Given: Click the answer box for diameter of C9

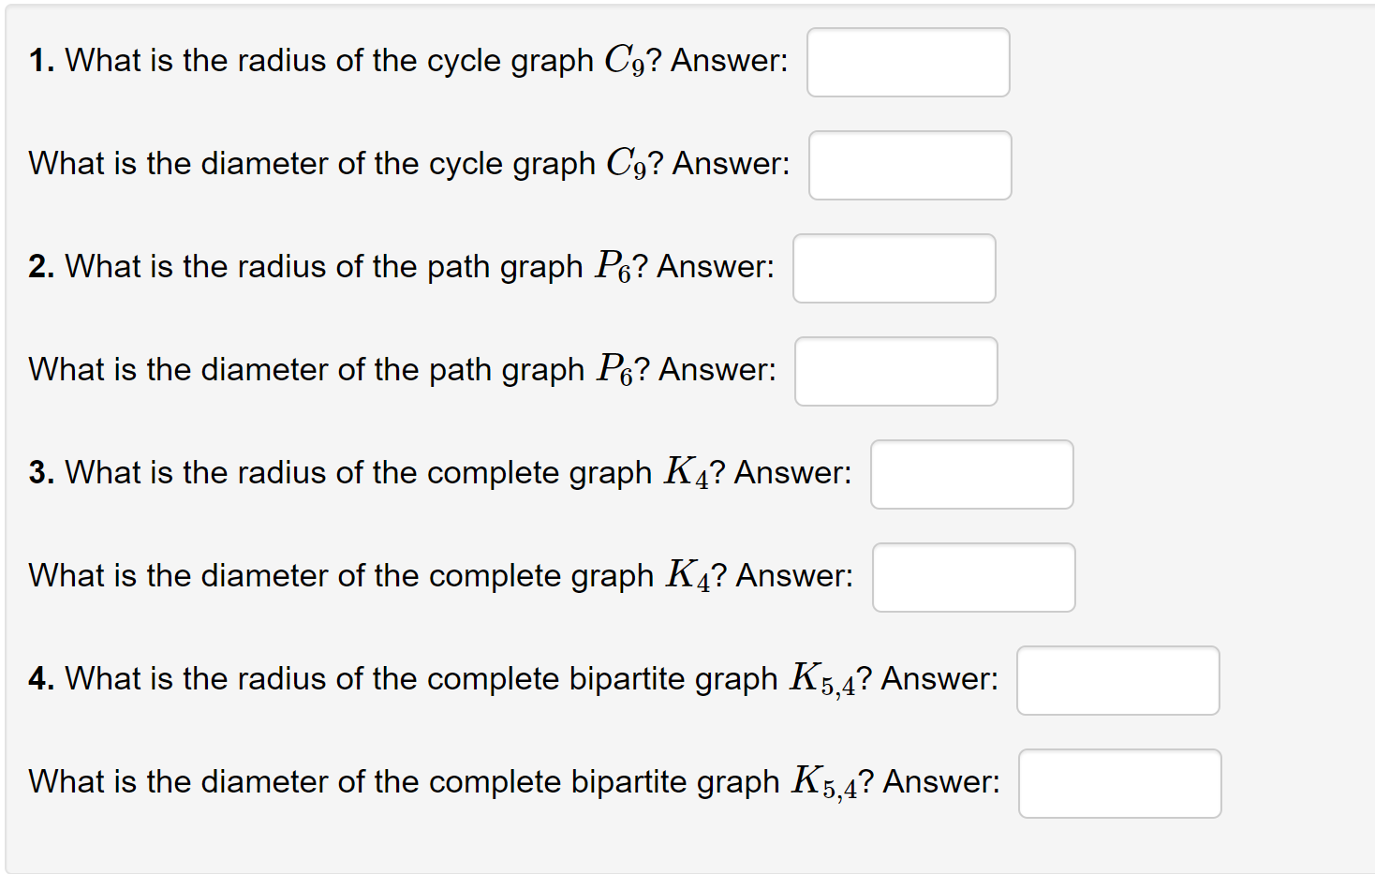Looking at the screenshot, I should (x=909, y=165).
